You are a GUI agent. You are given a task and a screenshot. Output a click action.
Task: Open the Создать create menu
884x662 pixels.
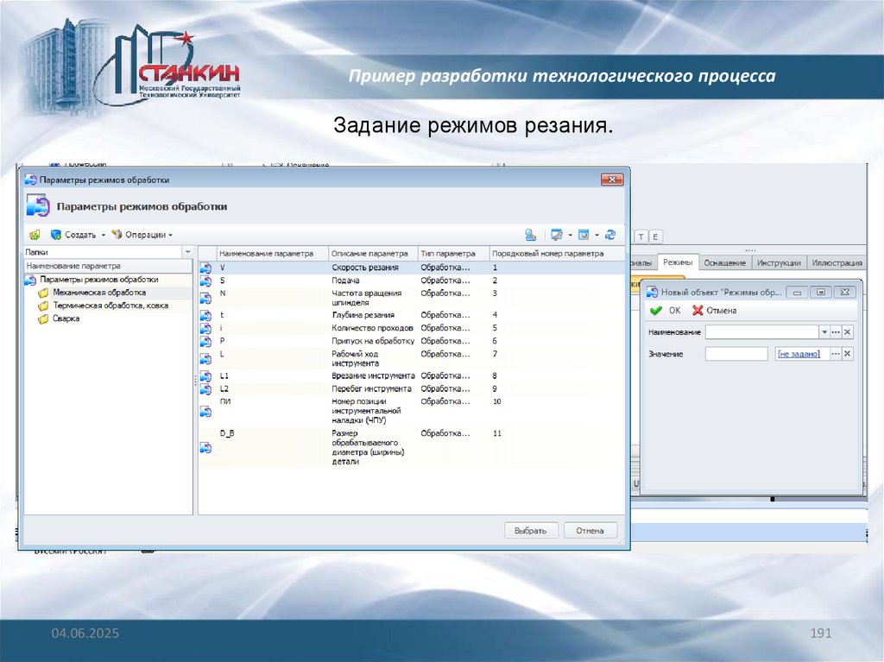79,235
